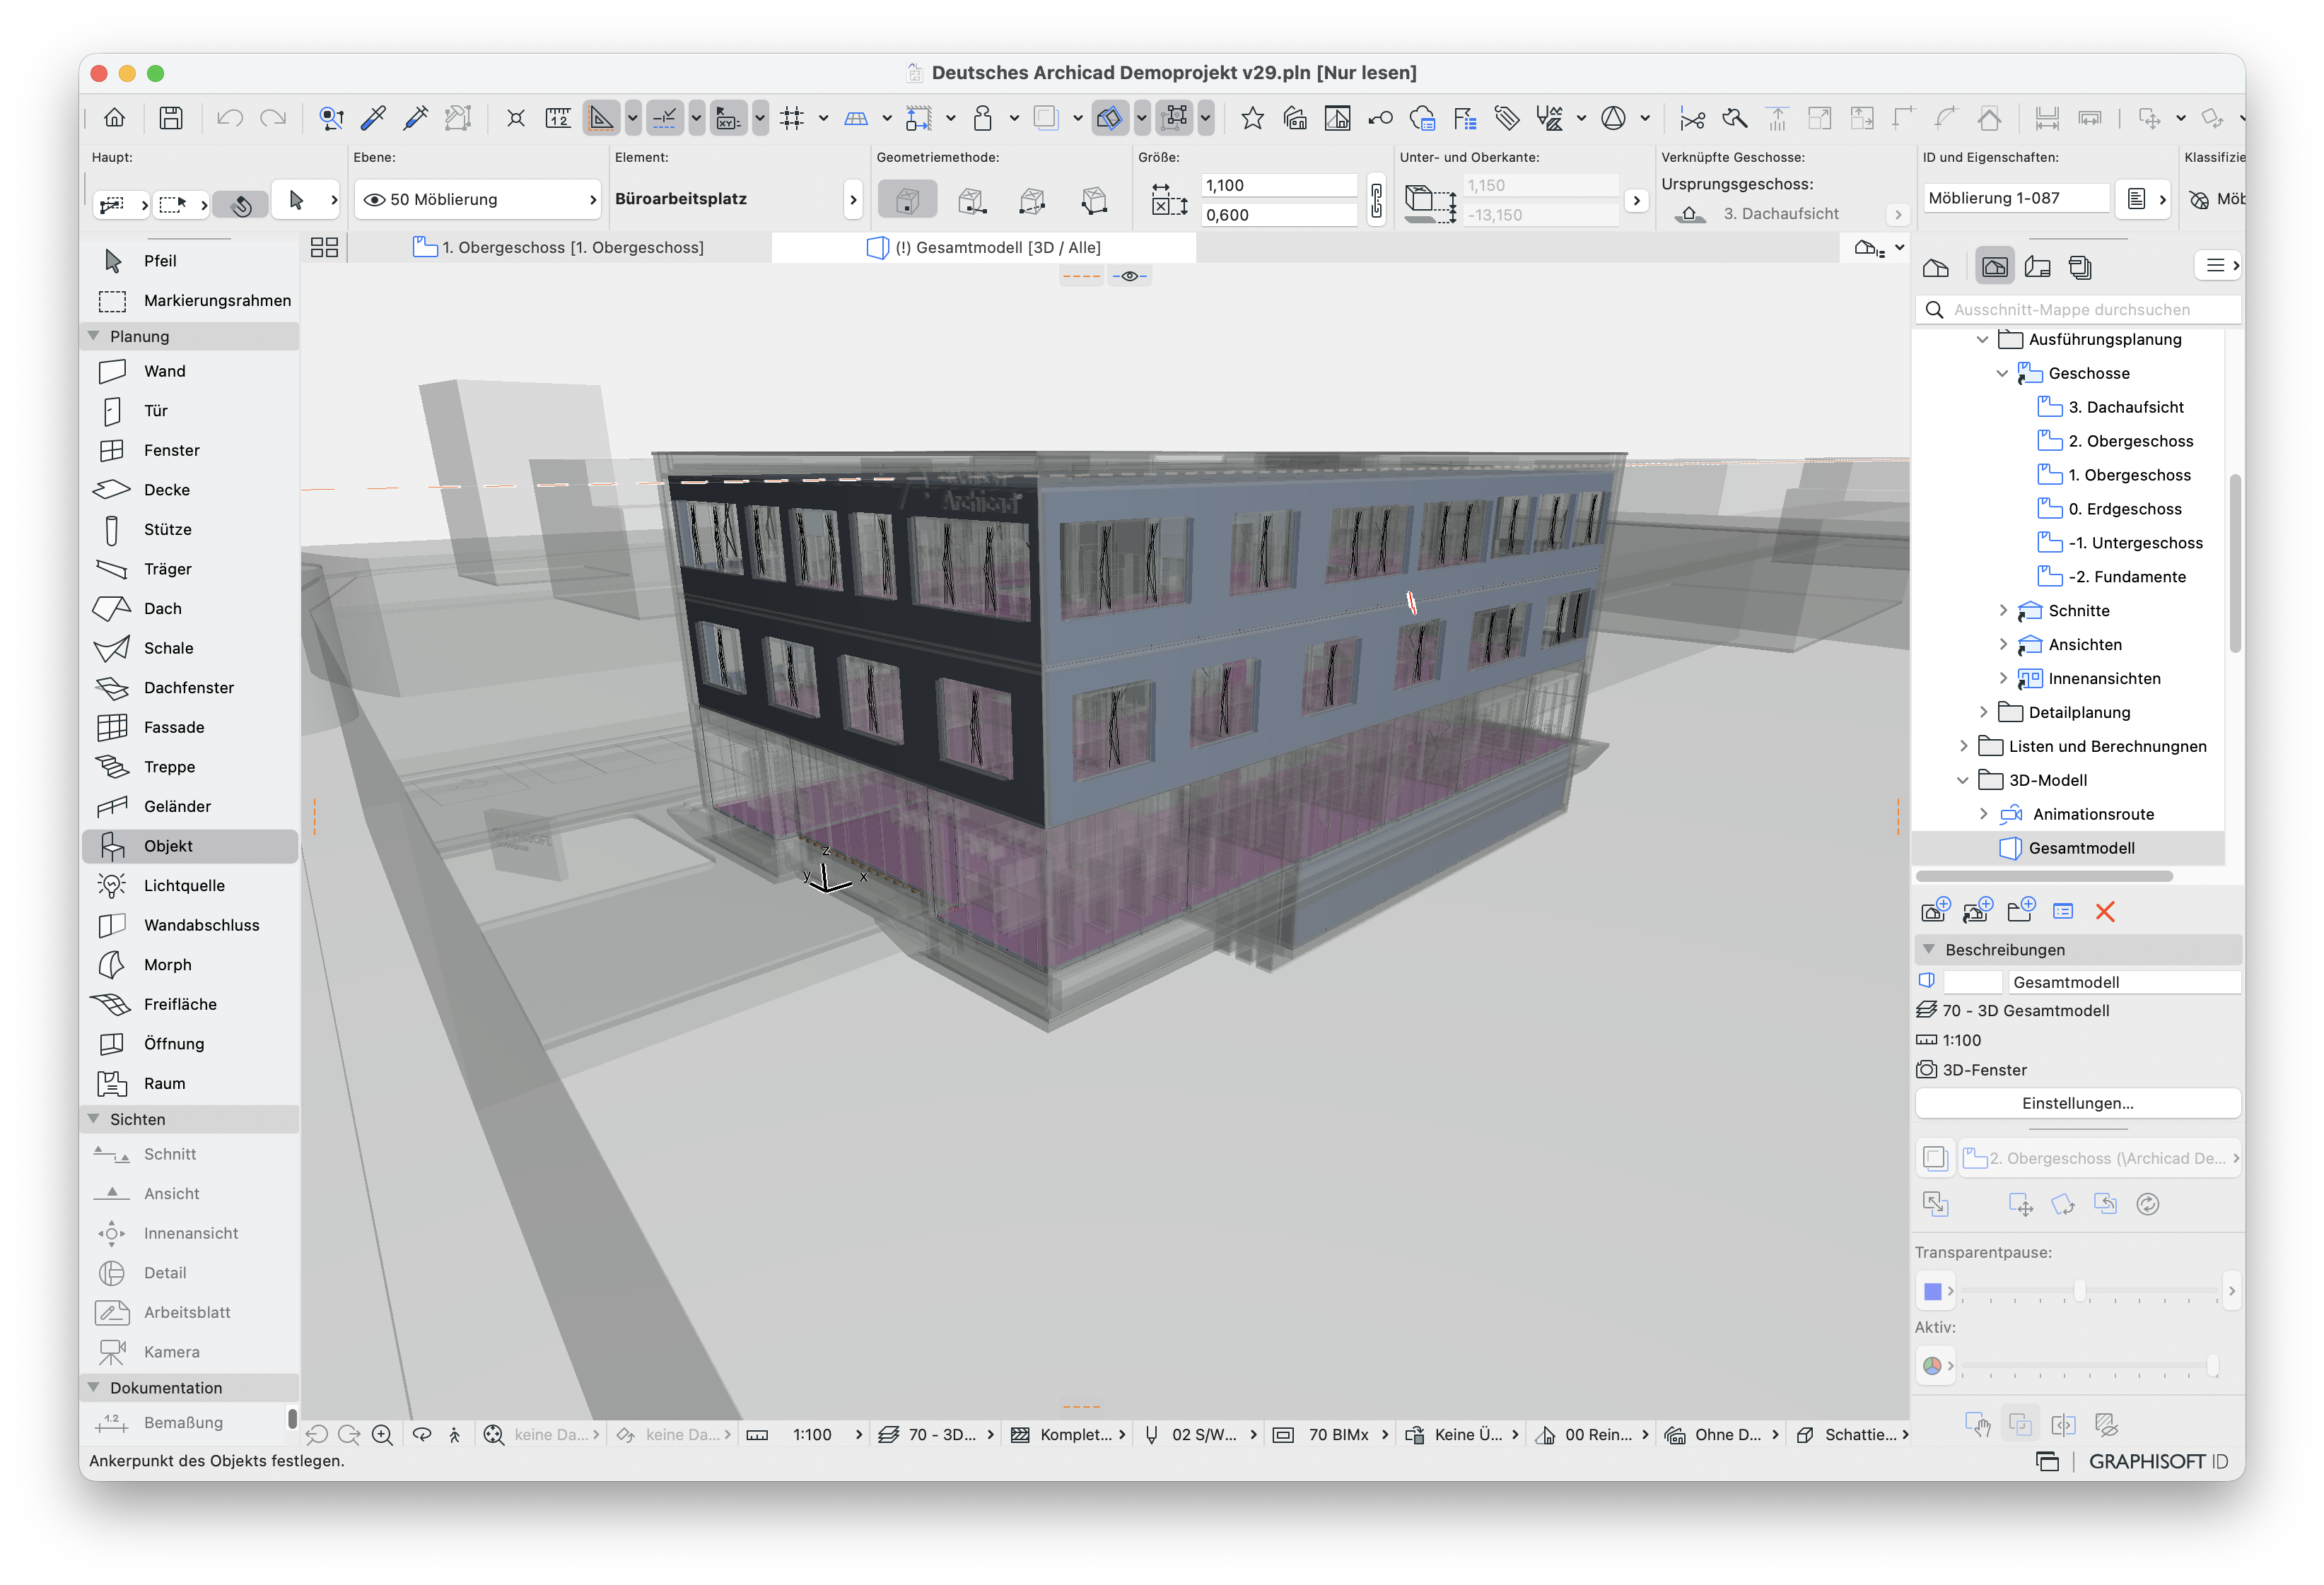Switch to Gesamtmodell 3D tab
The width and height of the screenshot is (2324, 1585).
point(985,247)
